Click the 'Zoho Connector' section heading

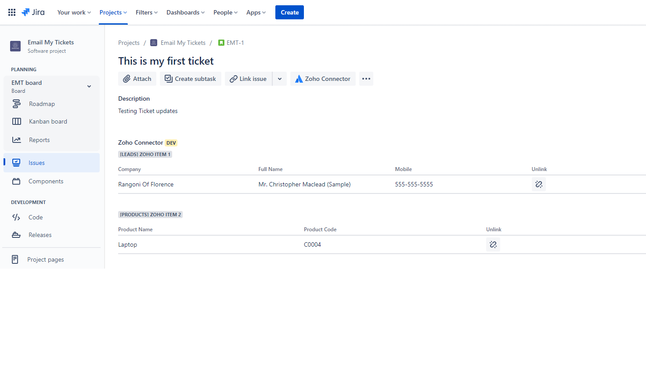[x=141, y=142]
